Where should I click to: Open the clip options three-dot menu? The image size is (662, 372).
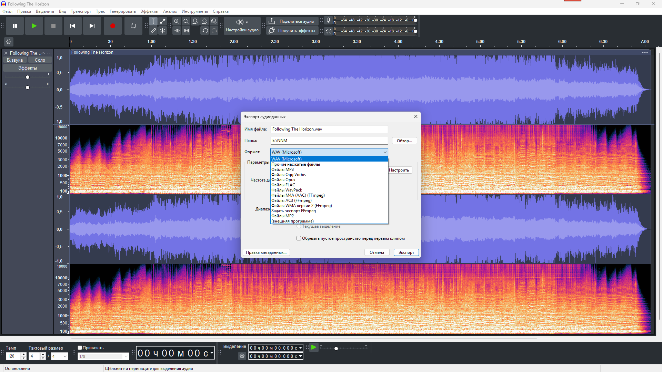tap(645, 53)
